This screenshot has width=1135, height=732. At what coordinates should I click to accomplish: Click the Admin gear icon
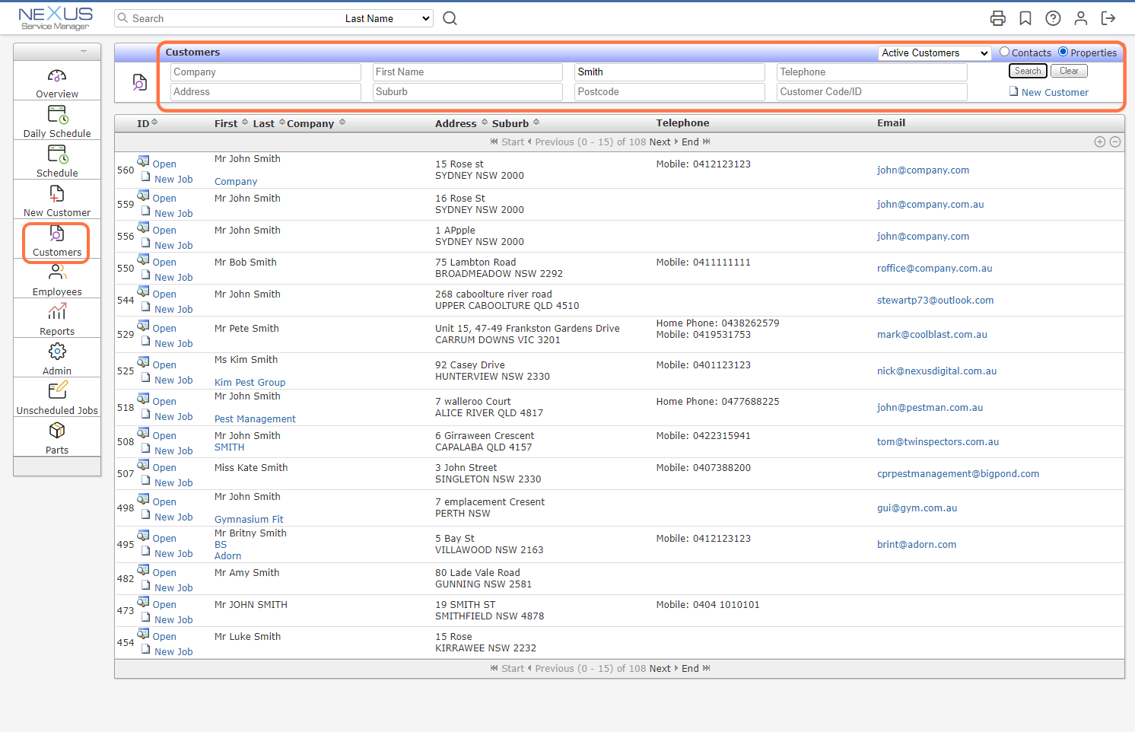tap(56, 351)
